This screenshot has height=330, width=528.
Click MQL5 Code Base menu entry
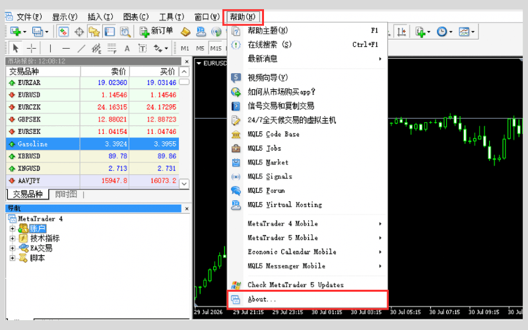point(308,134)
